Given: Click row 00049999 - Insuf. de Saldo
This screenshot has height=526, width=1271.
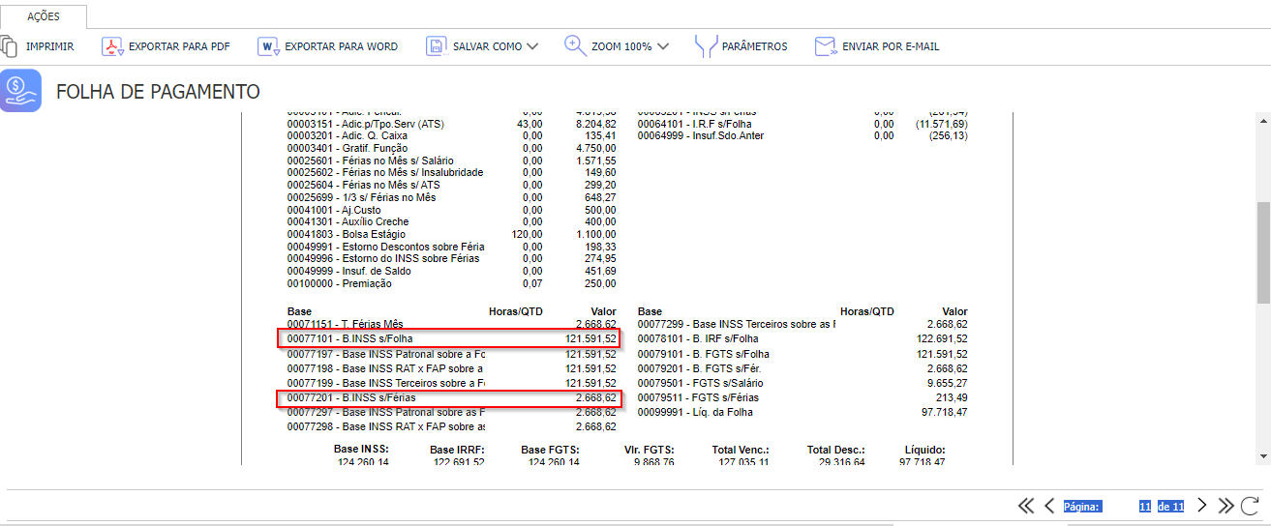Looking at the screenshot, I should [x=451, y=271].
